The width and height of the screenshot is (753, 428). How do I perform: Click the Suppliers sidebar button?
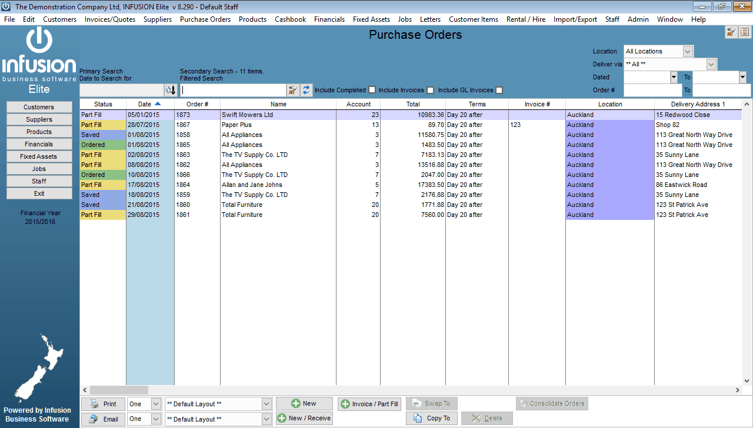pyautogui.click(x=39, y=119)
